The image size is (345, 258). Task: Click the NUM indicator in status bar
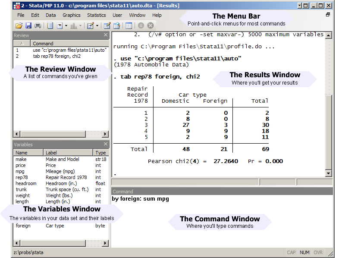click(x=304, y=252)
